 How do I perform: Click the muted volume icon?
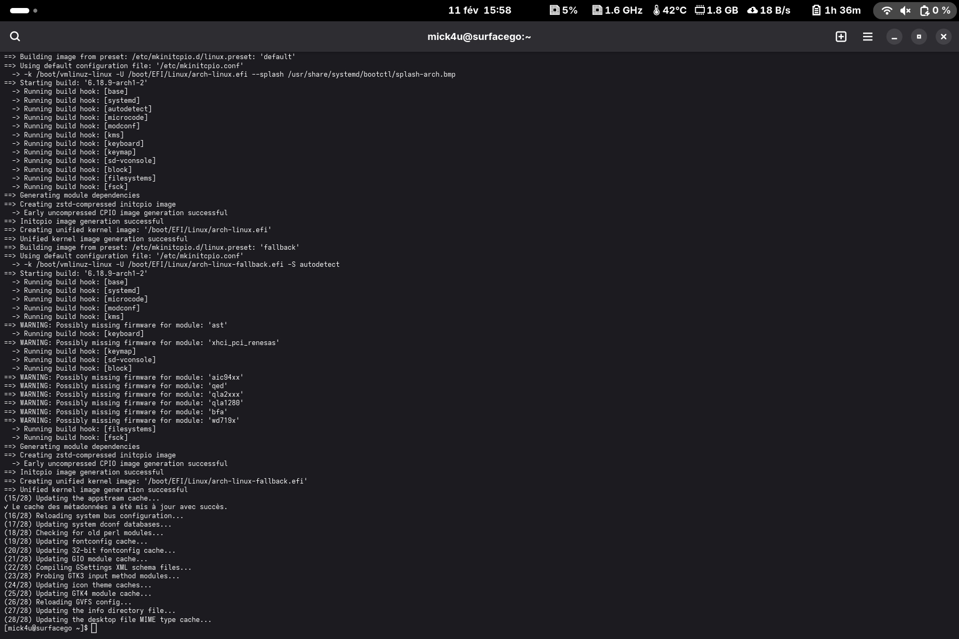[x=905, y=10]
